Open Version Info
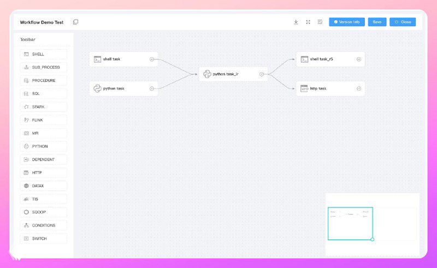The width and height of the screenshot is (437, 268). (x=347, y=22)
